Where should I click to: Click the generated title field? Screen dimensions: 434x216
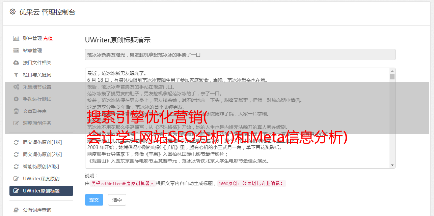point(240,55)
